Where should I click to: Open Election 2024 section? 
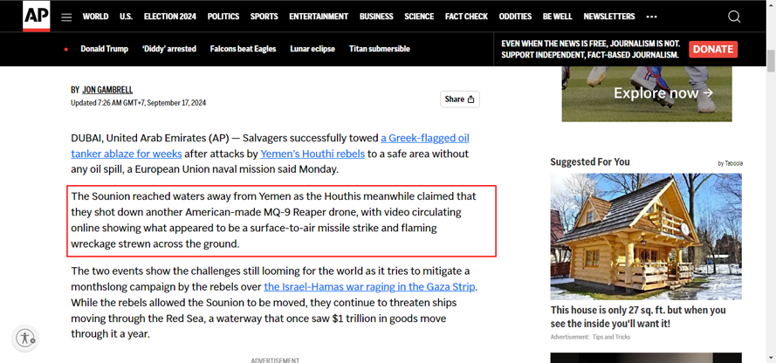tap(169, 17)
